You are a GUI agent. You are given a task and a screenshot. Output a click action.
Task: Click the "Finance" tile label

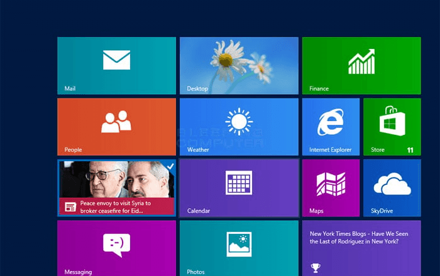click(319, 88)
